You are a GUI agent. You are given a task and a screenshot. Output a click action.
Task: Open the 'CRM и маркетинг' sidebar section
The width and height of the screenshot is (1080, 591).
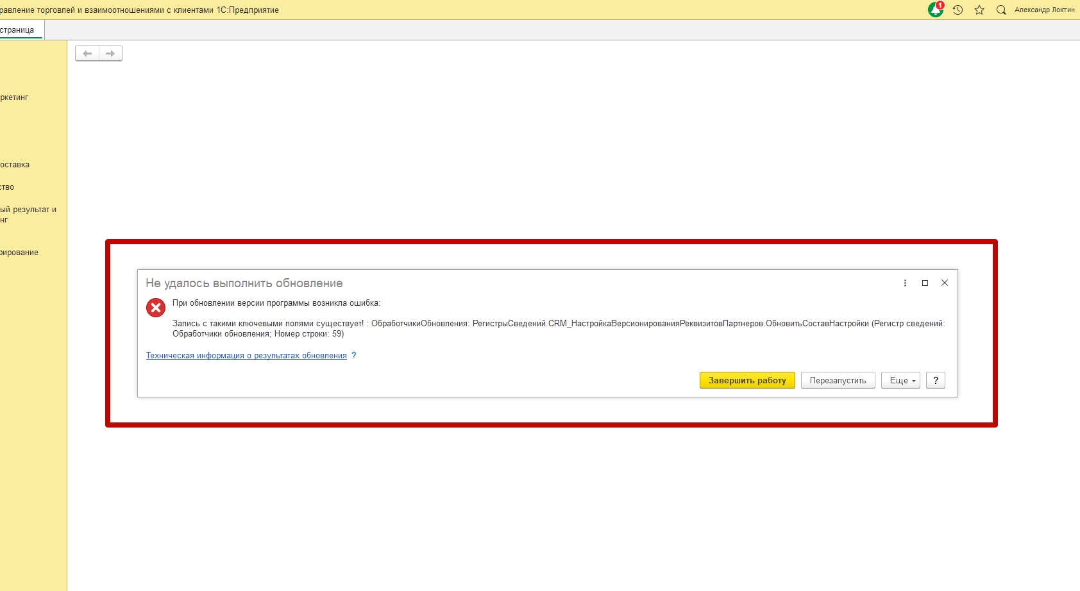pyautogui.click(x=15, y=97)
